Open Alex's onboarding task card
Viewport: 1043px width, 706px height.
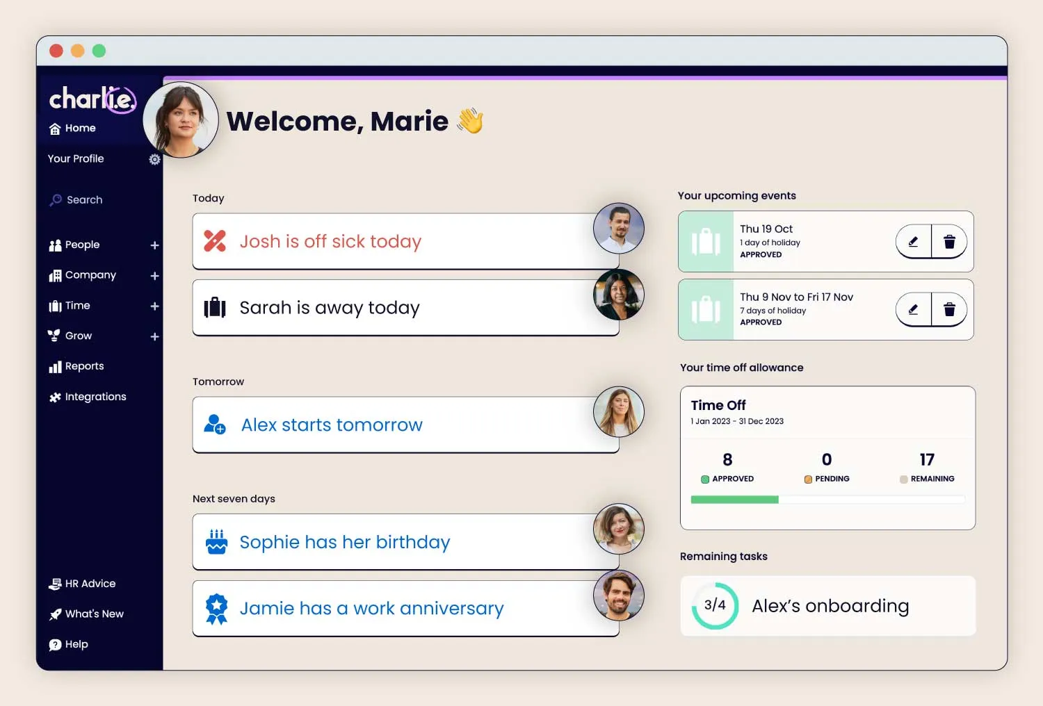click(x=827, y=606)
